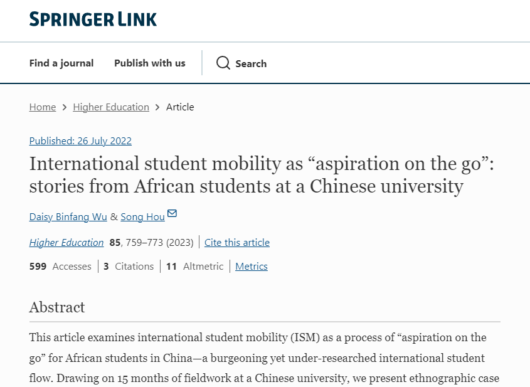Image resolution: width=530 pixels, height=387 pixels.
Task: Click Cite this article
Action: click(237, 242)
